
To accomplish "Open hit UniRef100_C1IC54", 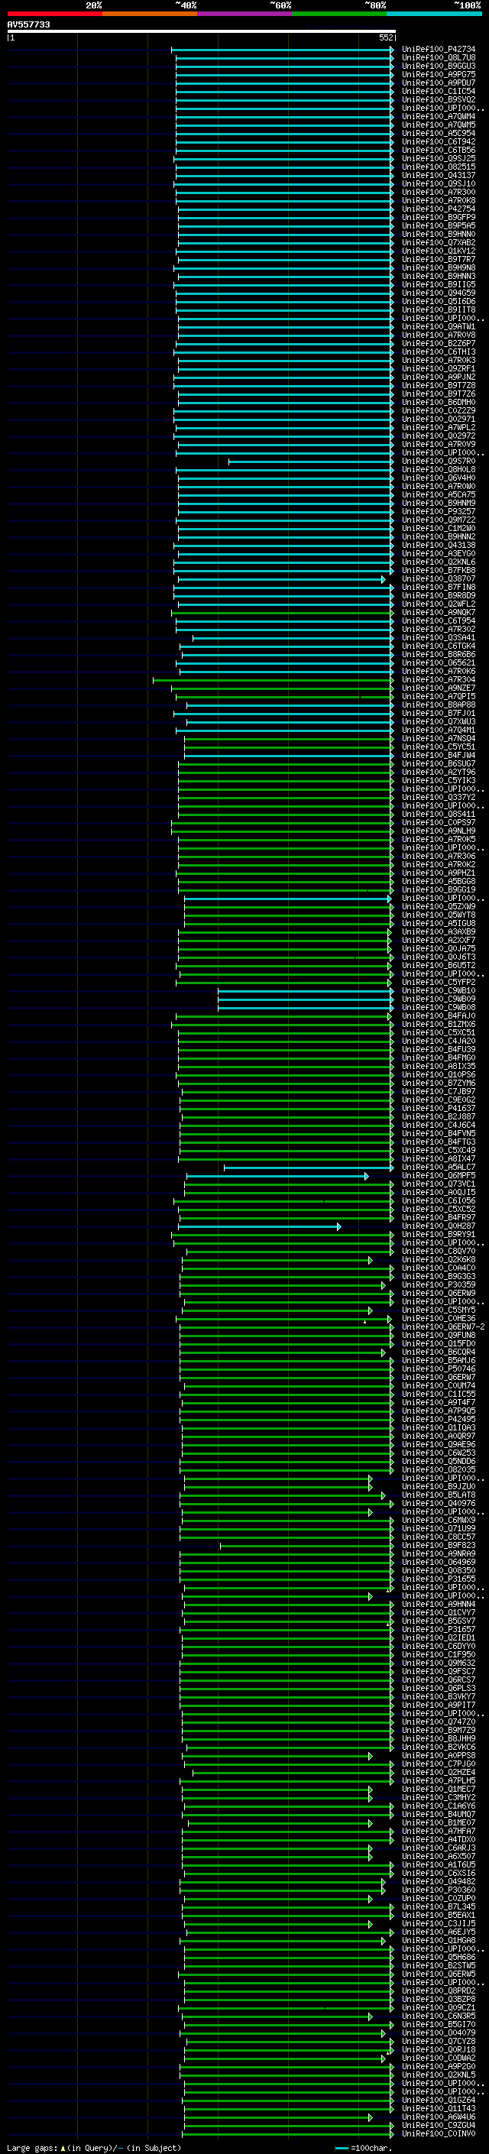I will pyautogui.click(x=438, y=91).
